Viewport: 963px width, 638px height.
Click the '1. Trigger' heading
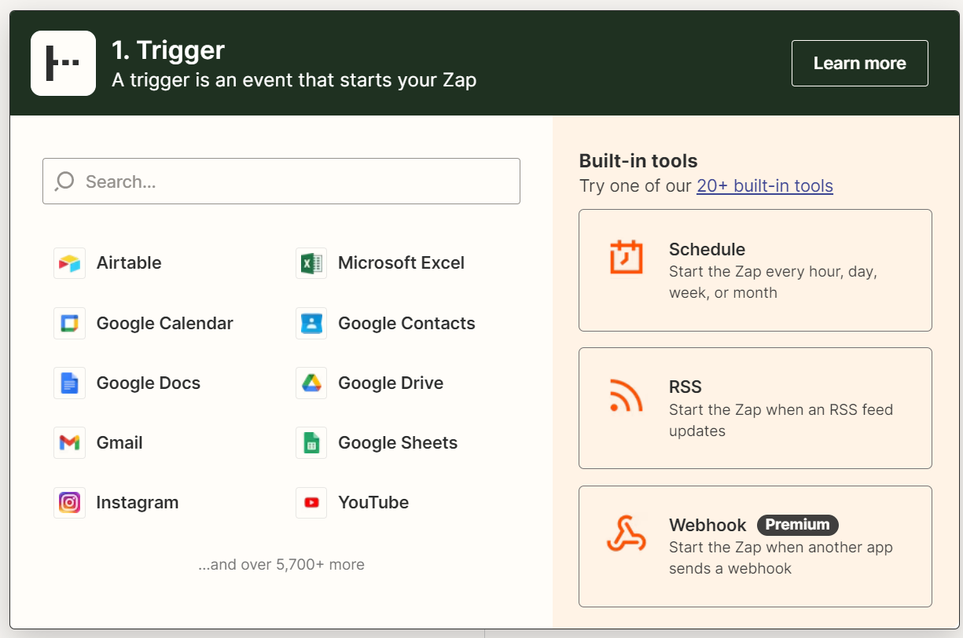[x=168, y=50]
